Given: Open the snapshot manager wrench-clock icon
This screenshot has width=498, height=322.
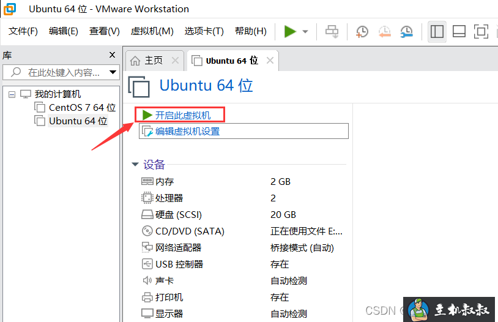Looking at the screenshot, I should 406,32.
